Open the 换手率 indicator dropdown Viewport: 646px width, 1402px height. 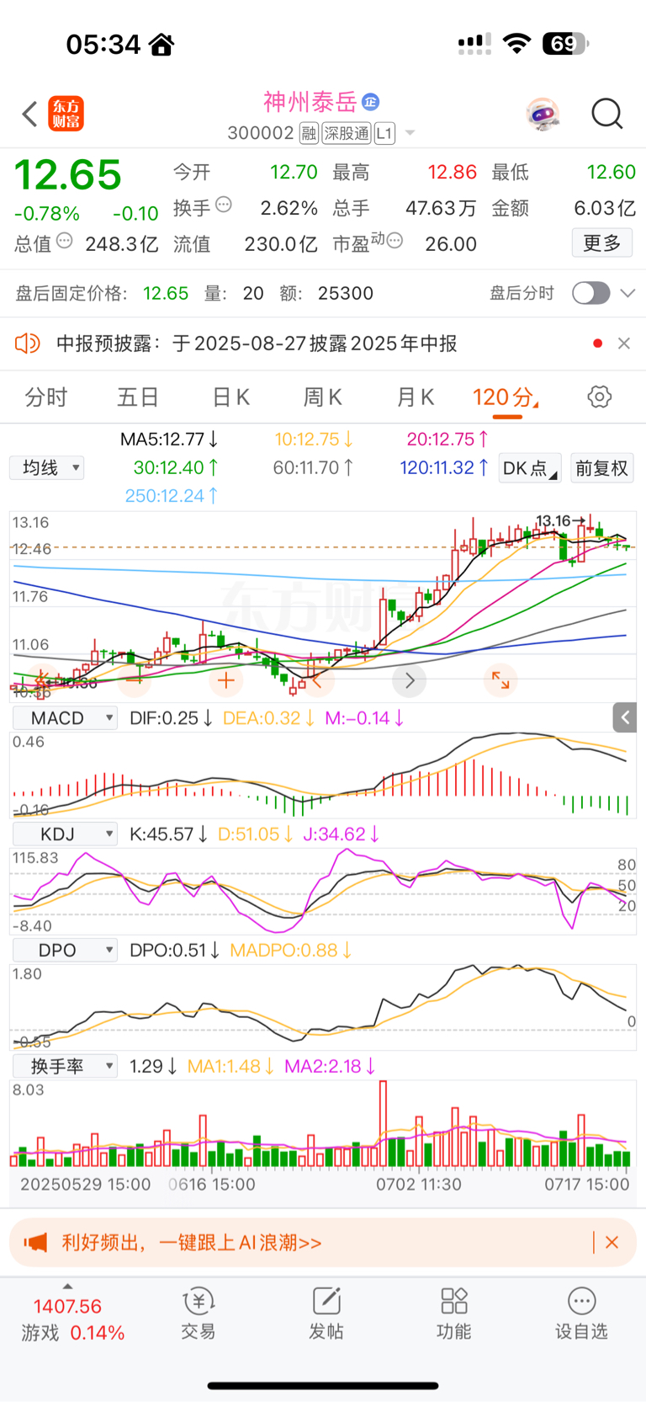65,1067
